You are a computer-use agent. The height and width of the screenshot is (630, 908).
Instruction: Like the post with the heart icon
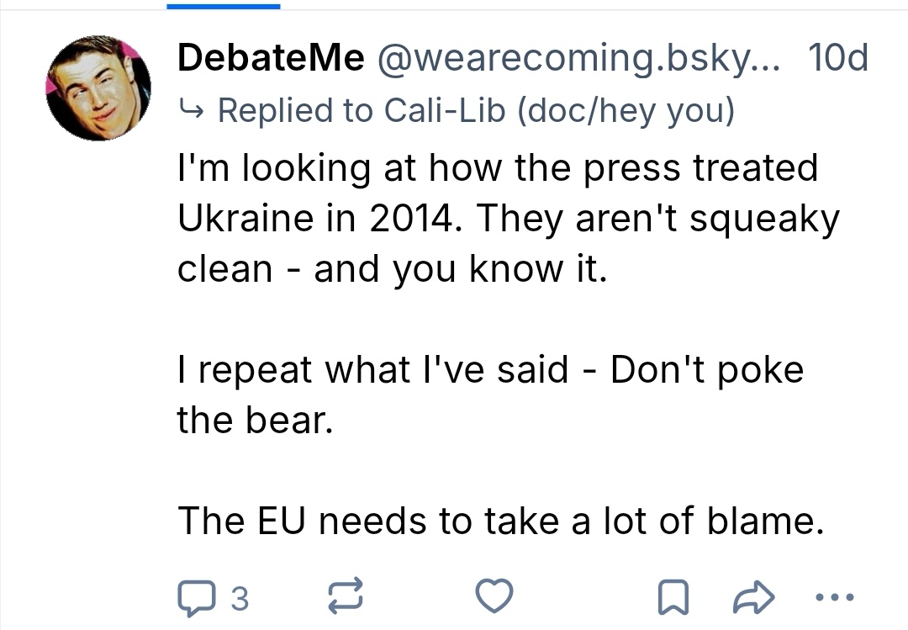(x=494, y=596)
